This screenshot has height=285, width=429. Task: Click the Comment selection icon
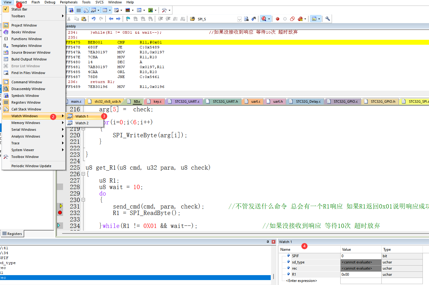point(175,19)
